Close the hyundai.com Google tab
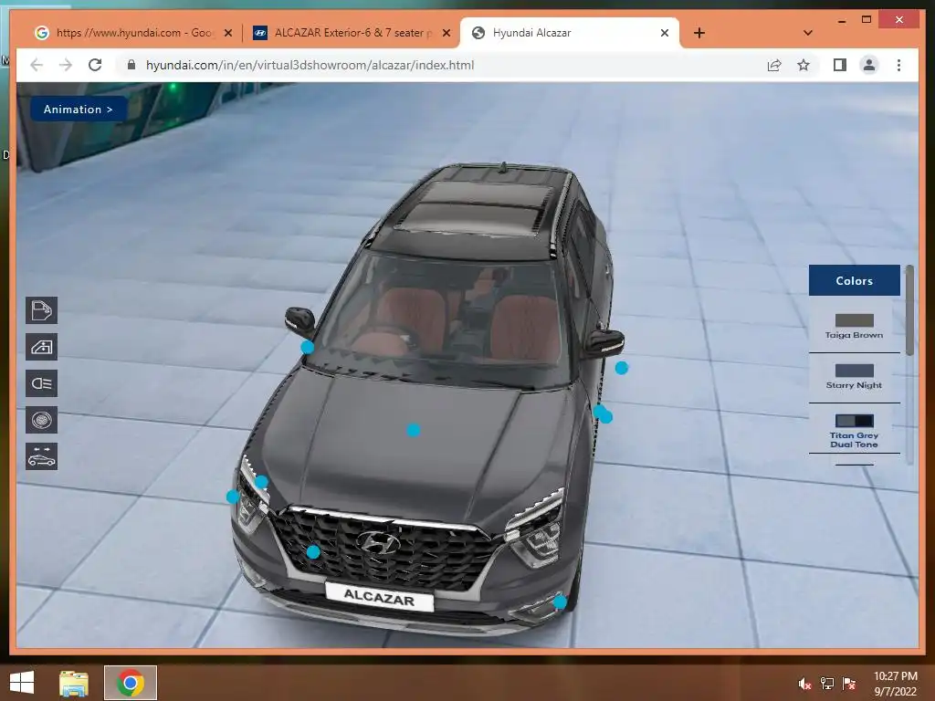 coord(227,33)
